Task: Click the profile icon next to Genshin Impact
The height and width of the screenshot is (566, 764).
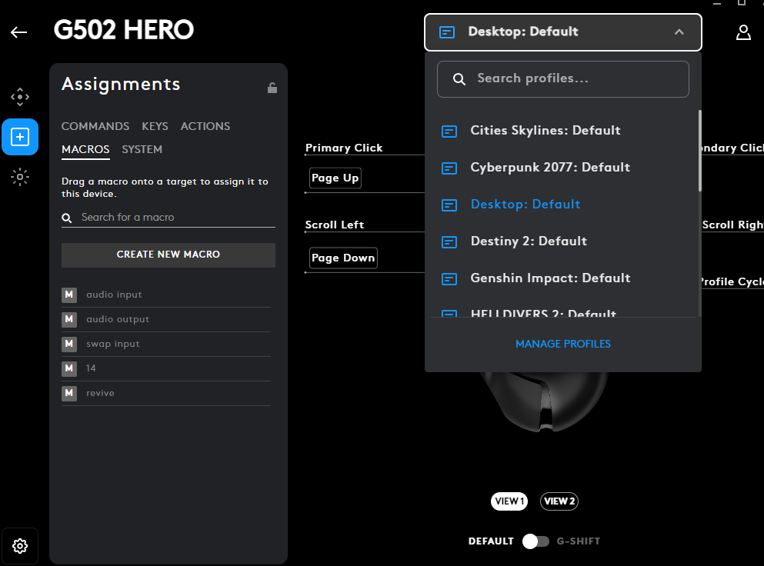Action: [x=449, y=278]
